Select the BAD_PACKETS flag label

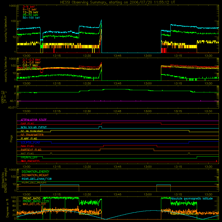pyautogui.click(x=30, y=161)
